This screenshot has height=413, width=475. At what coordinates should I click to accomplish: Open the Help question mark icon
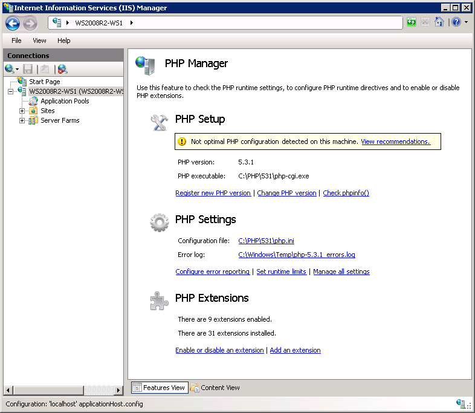[x=456, y=22]
